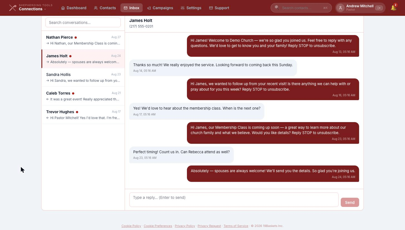The height and width of the screenshot is (230, 405).
Task: Open Trevor Hughes conversation
Action: pyautogui.click(x=83, y=115)
